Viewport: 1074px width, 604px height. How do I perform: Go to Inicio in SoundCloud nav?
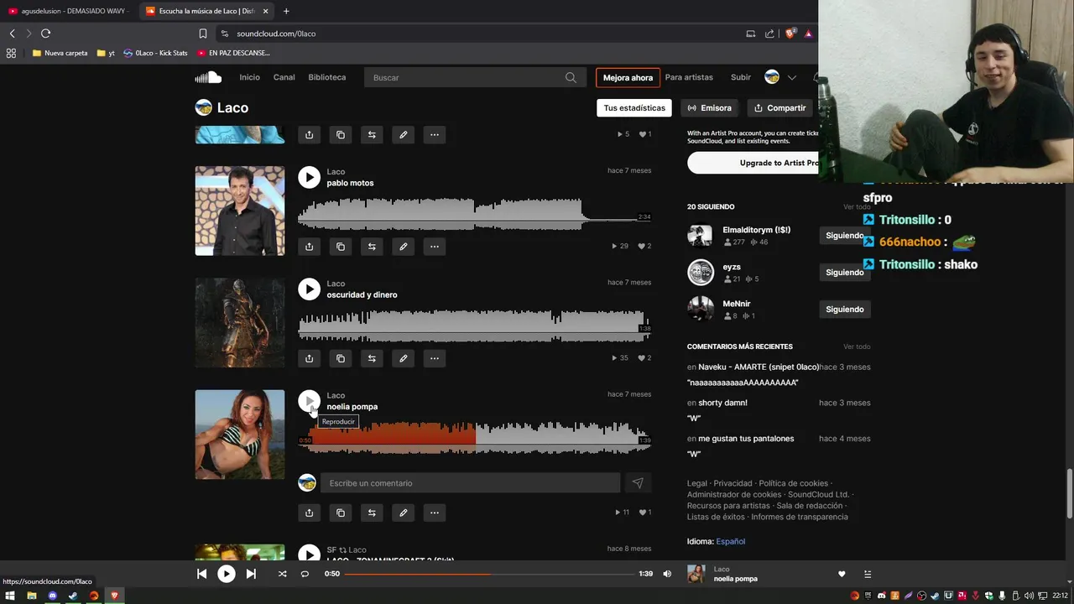tap(249, 77)
